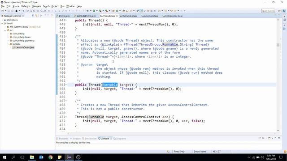Collapse All in Package Explorer toolbar
The image size is (287, 161).
(33, 16)
